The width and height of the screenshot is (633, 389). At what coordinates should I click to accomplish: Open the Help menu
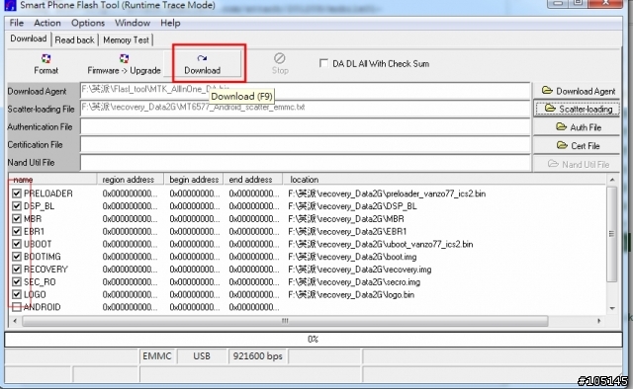click(170, 23)
